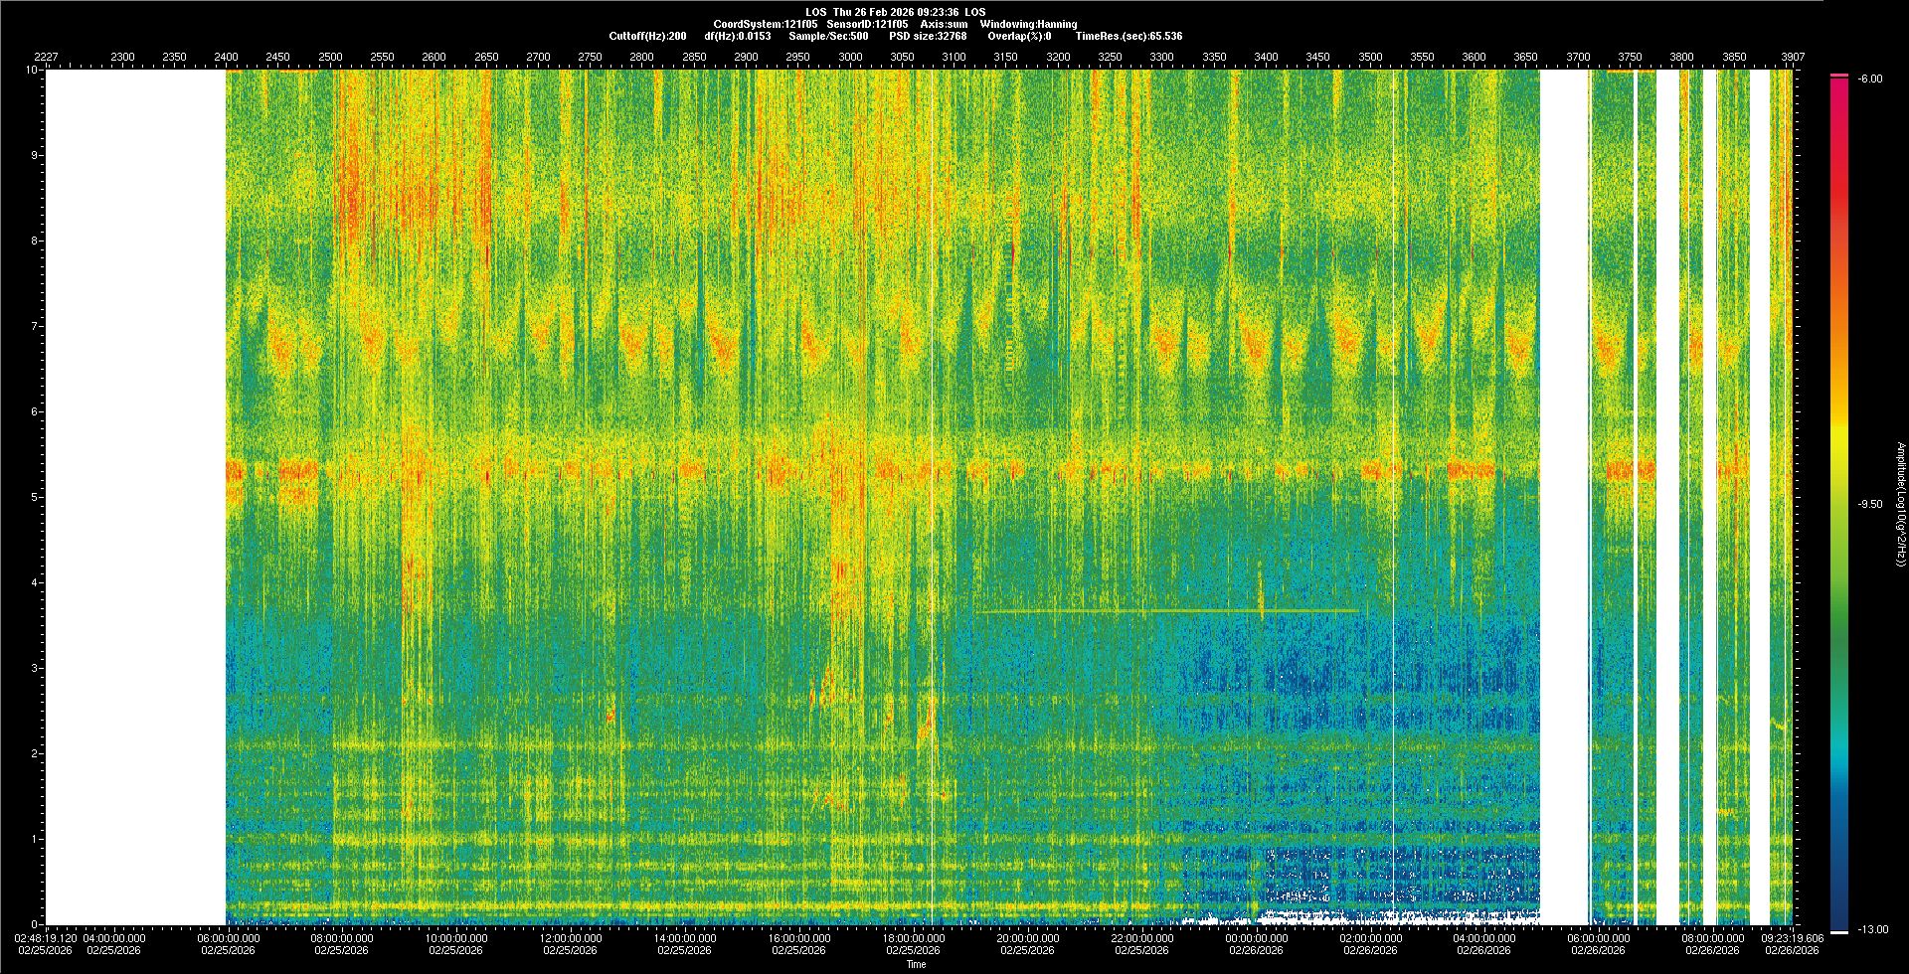Click the -9.50 colorbar midpoint label
Image resolution: width=1909 pixels, height=974 pixels.
(x=1870, y=505)
